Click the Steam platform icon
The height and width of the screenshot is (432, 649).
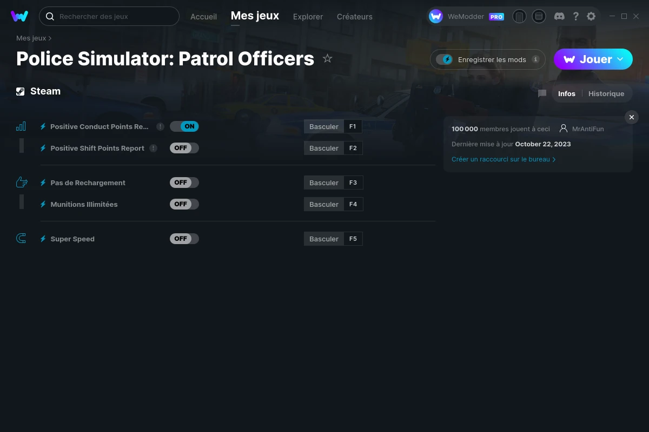(x=21, y=91)
